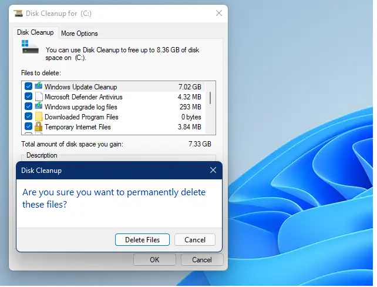
Task: Click the C: drive icon
Action: click(x=30, y=47)
